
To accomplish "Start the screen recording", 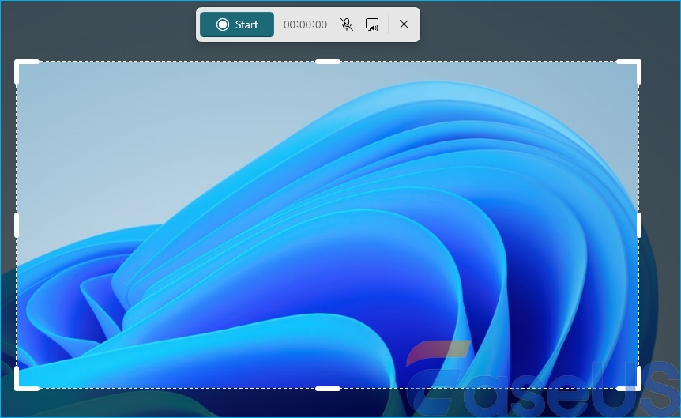I will (x=237, y=24).
